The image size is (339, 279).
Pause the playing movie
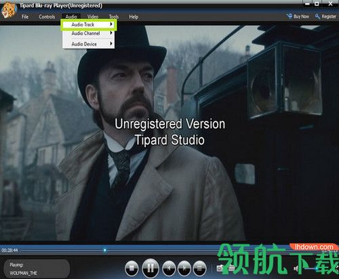[x=151, y=268]
